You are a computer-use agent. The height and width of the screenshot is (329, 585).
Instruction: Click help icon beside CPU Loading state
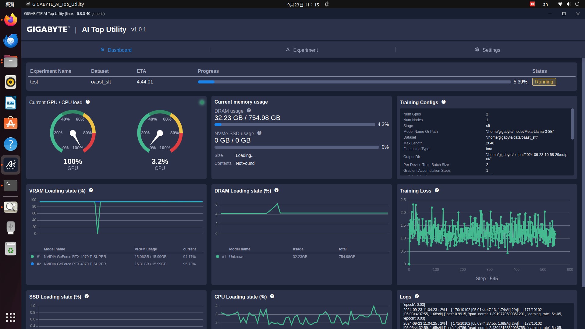click(272, 296)
